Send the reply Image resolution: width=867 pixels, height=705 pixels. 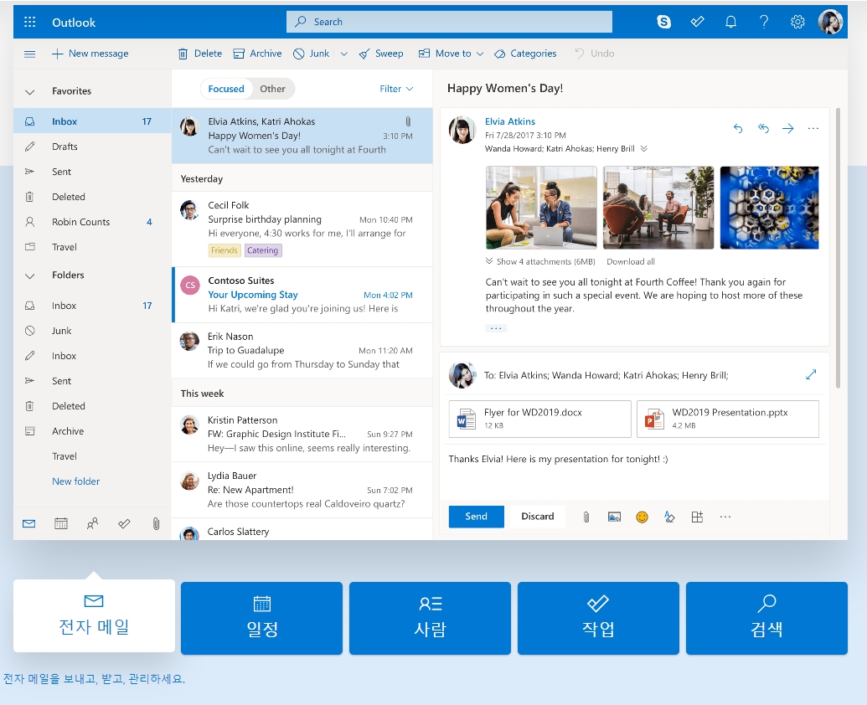click(476, 517)
